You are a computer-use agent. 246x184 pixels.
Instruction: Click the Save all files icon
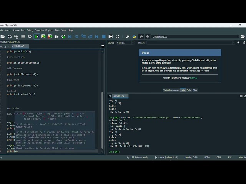click(16, 37)
